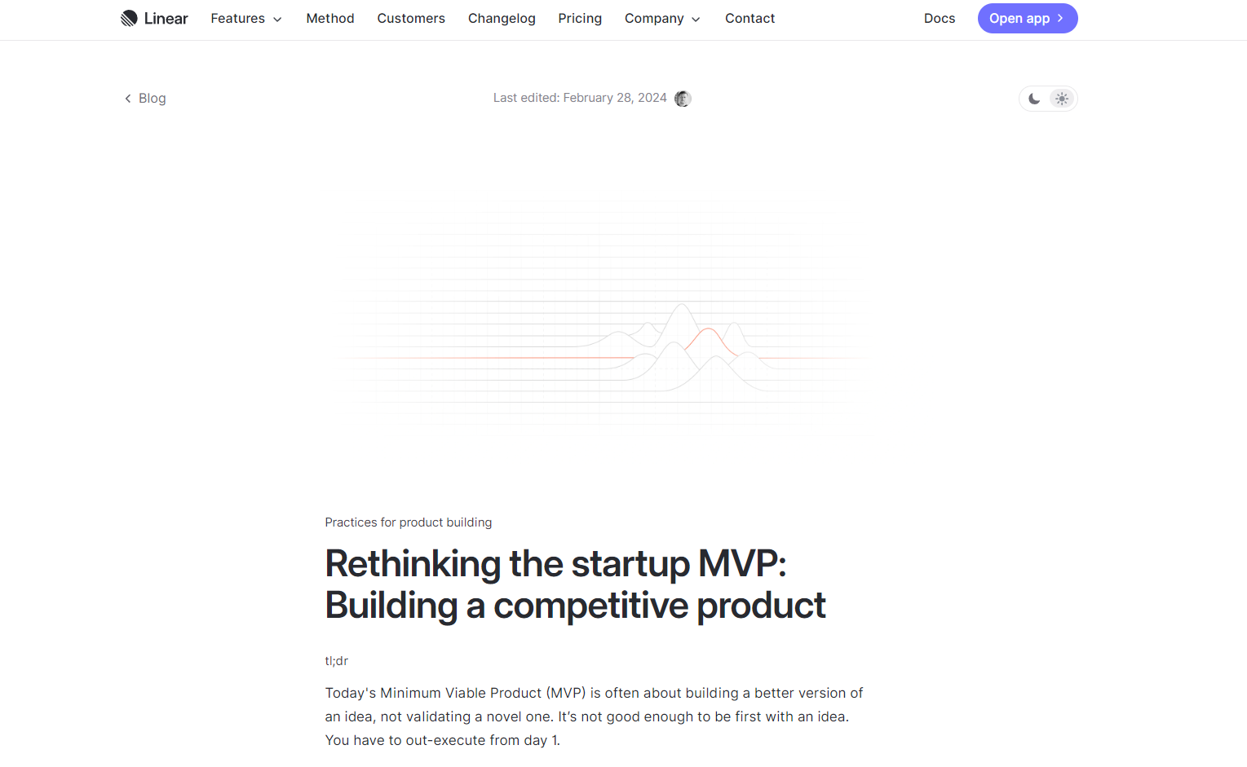Click the Docs navigation link
The image size is (1247, 767).
coord(939,18)
